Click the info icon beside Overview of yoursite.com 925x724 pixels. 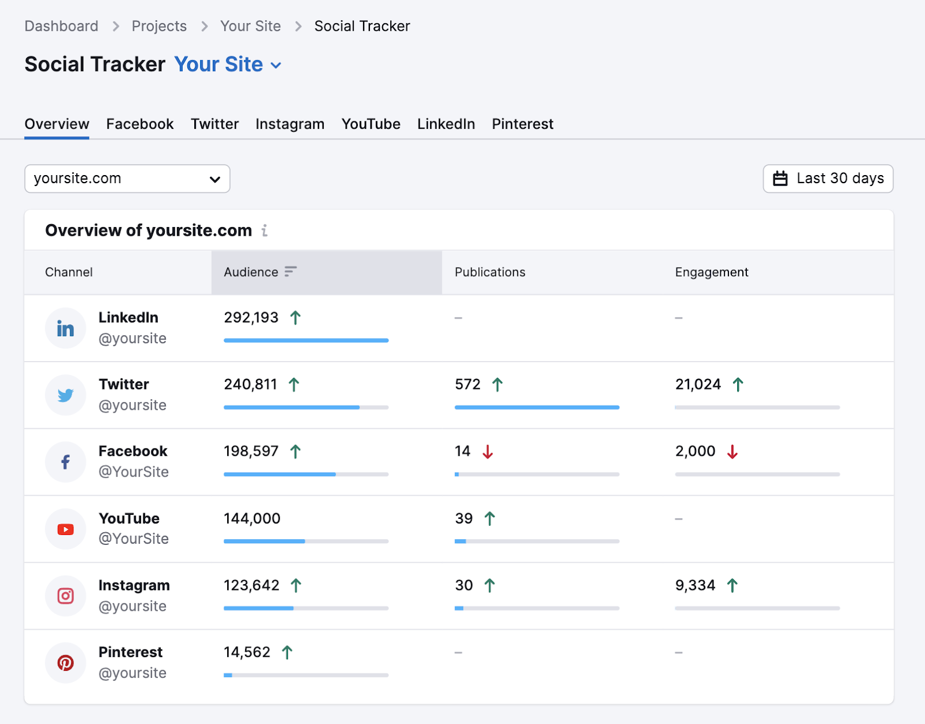point(264,231)
